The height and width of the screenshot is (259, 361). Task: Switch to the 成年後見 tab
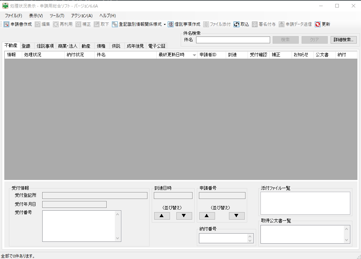click(135, 46)
